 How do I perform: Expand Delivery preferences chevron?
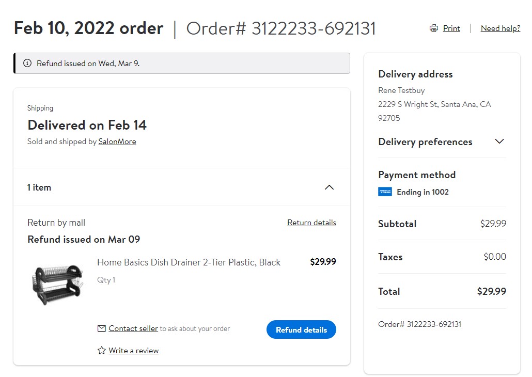tap(499, 141)
